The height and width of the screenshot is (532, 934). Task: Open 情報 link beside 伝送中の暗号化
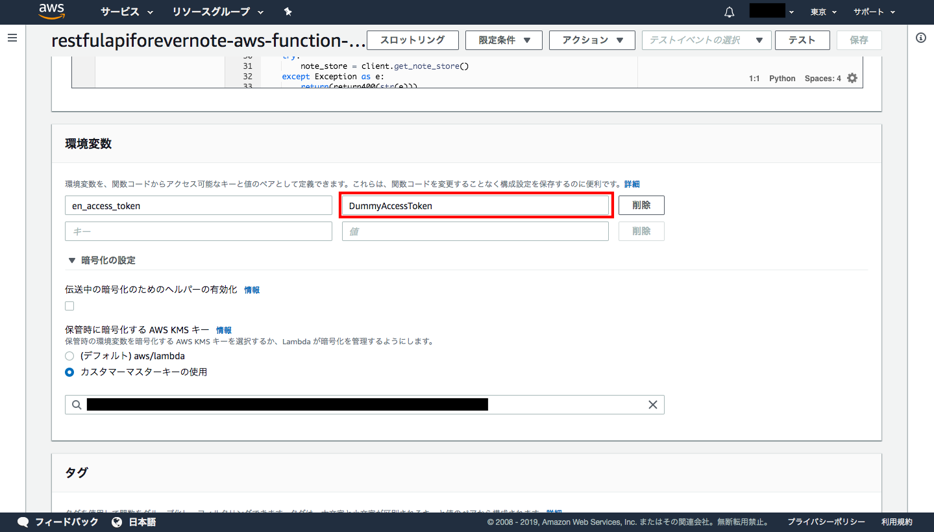(x=252, y=290)
